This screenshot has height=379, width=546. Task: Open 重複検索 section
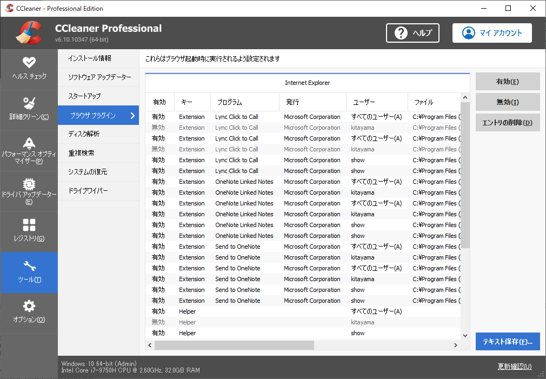[x=98, y=153]
